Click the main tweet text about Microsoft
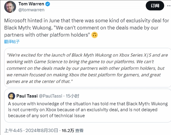Screen dimensions: 171x135 [87, 28]
